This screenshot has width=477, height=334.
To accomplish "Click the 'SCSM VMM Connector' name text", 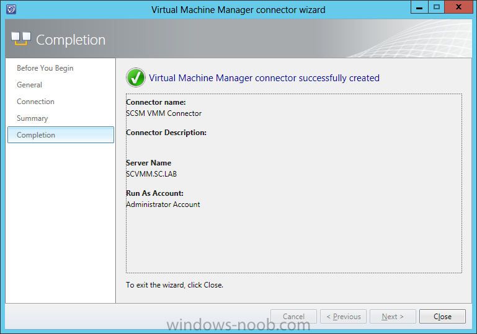I will click(164, 113).
